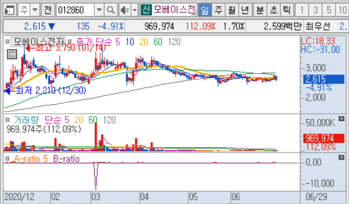
Task: Click the stock code field 012860
Action: pyautogui.click(x=75, y=10)
